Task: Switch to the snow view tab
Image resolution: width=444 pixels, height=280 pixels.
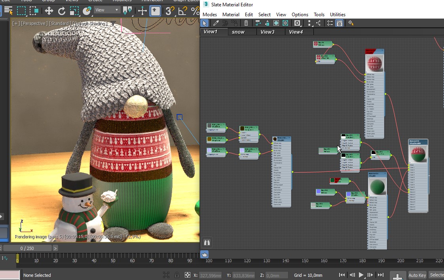Action: [x=238, y=32]
